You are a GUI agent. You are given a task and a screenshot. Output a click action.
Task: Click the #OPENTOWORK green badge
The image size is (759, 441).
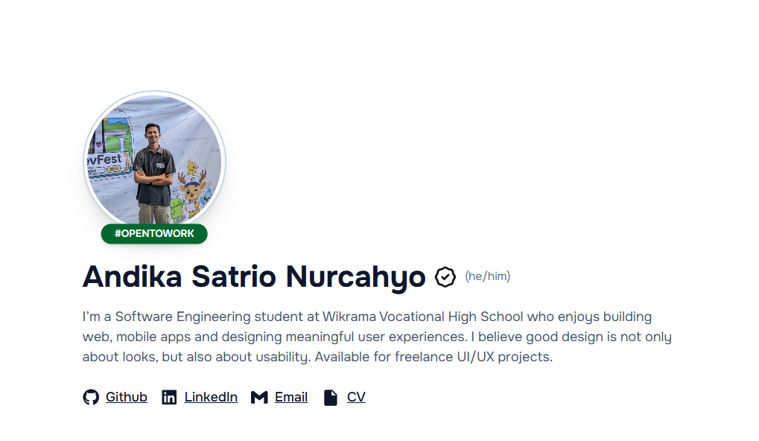tap(153, 233)
